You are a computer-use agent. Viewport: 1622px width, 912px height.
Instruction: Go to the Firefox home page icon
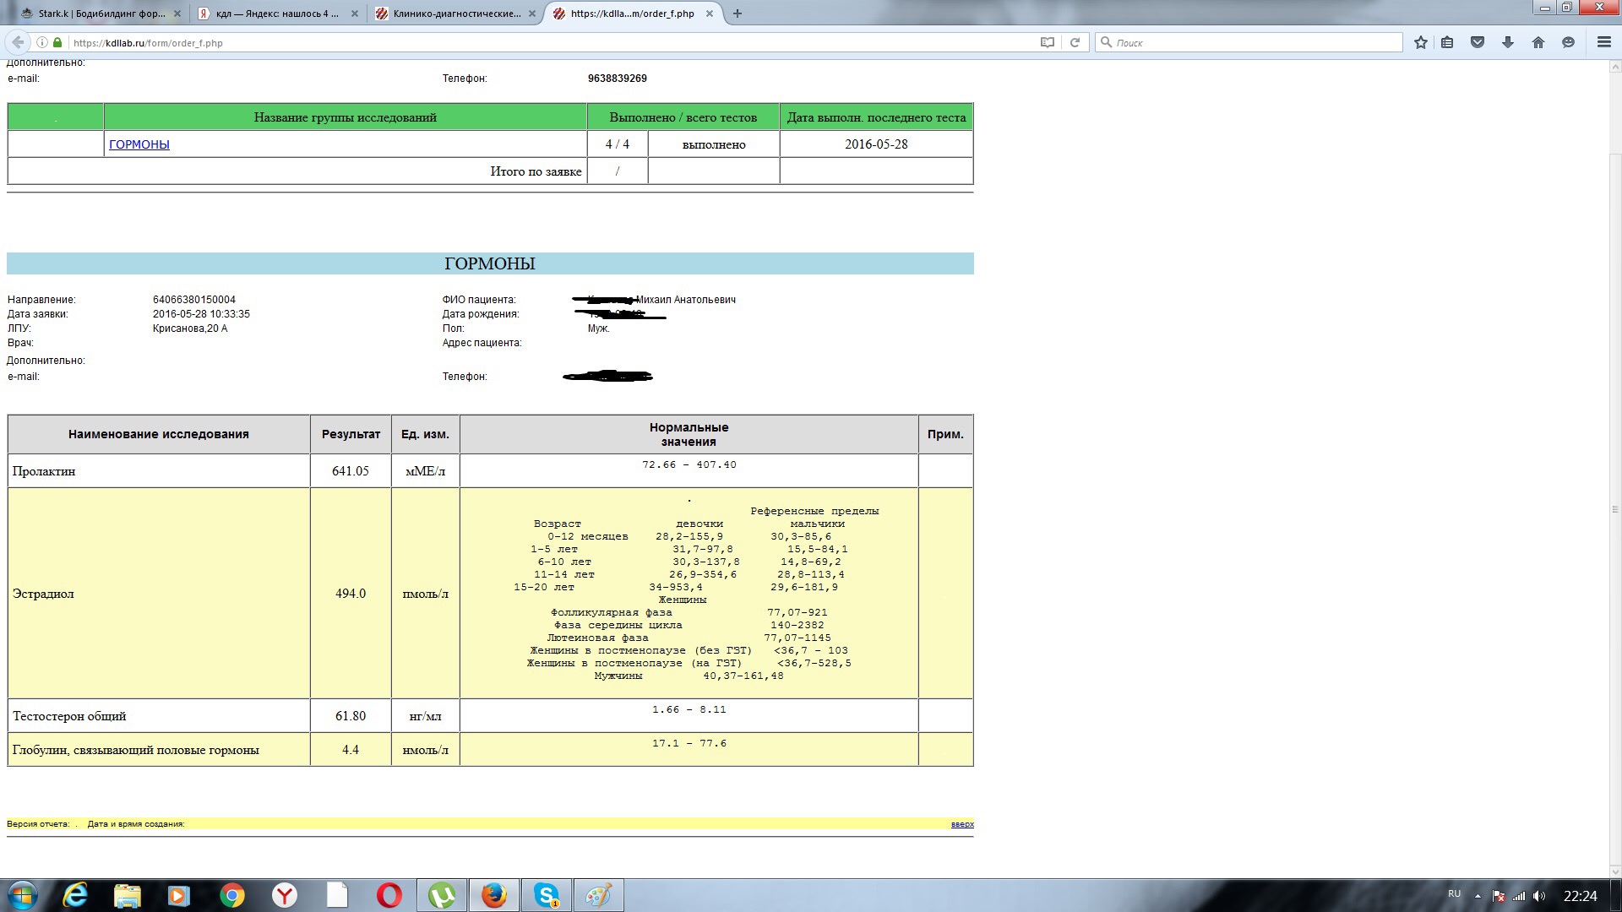[x=1538, y=42]
